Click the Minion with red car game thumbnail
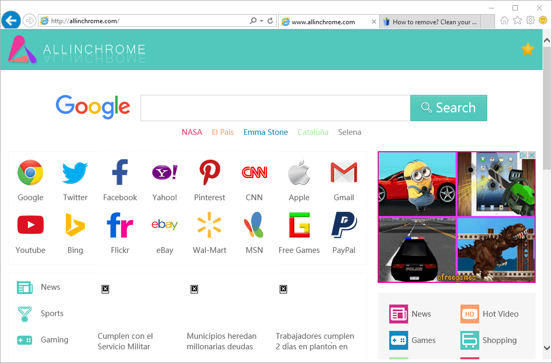 coord(417,184)
